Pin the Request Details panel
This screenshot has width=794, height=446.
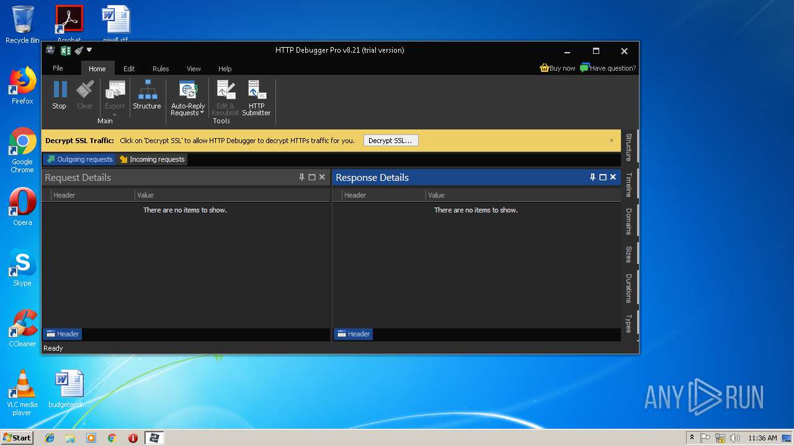coord(302,177)
